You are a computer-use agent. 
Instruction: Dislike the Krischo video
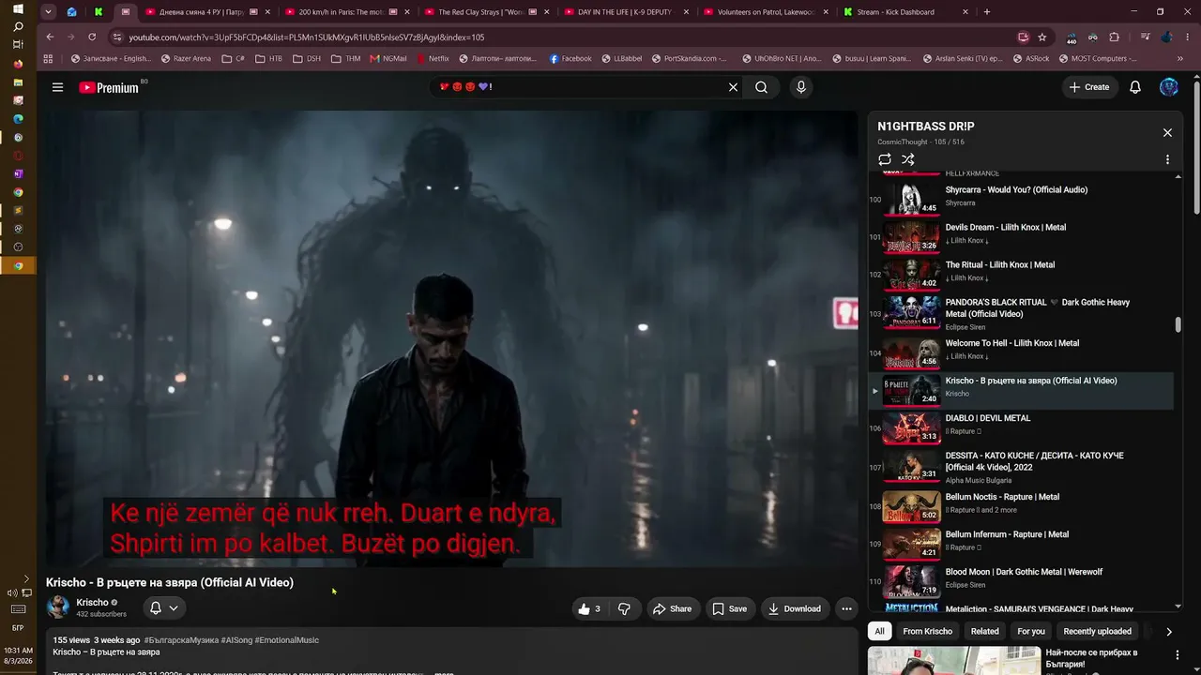pyautogui.click(x=624, y=608)
